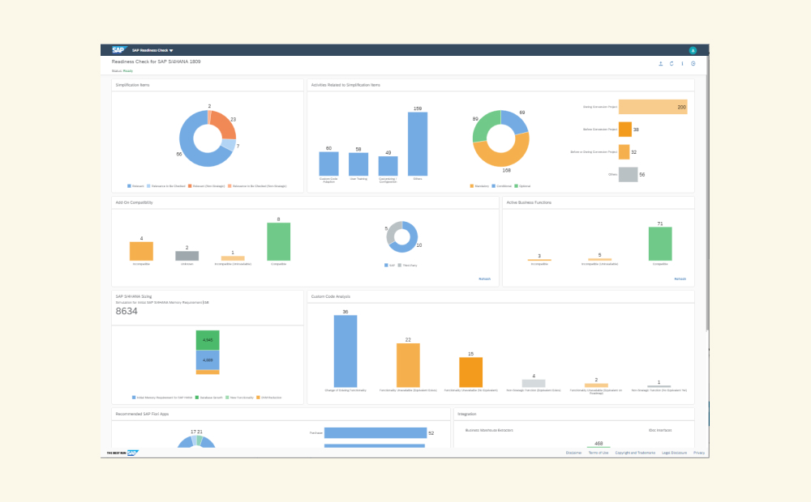
Task: Open the Privacy footer link
Action: [699, 453]
